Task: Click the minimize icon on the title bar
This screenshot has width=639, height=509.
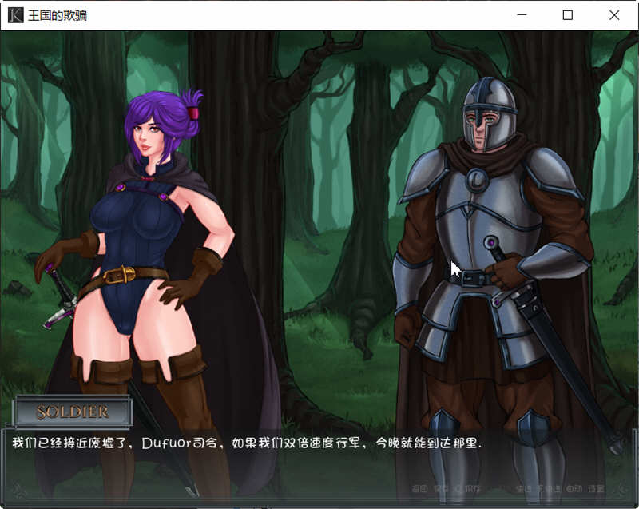Action: point(522,14)
